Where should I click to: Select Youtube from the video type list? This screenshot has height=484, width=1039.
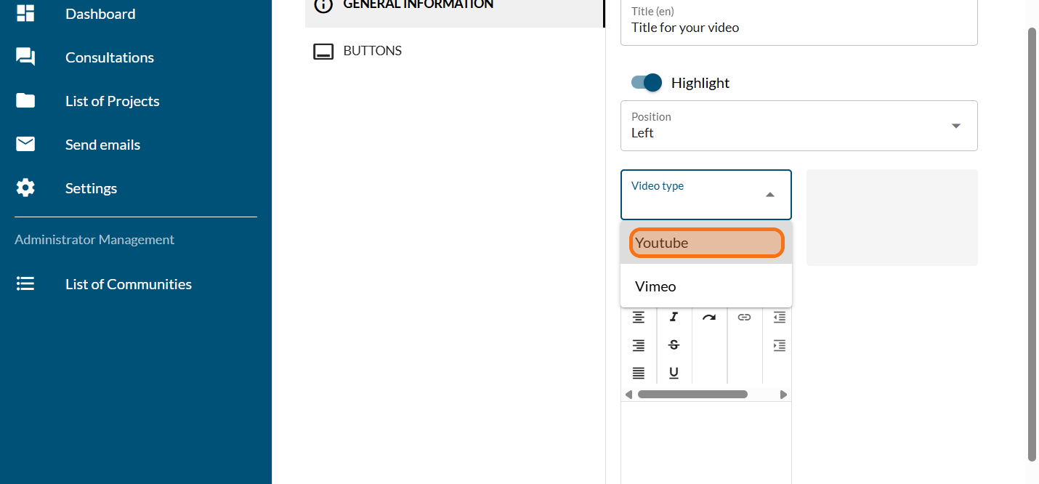coord(706,243)
